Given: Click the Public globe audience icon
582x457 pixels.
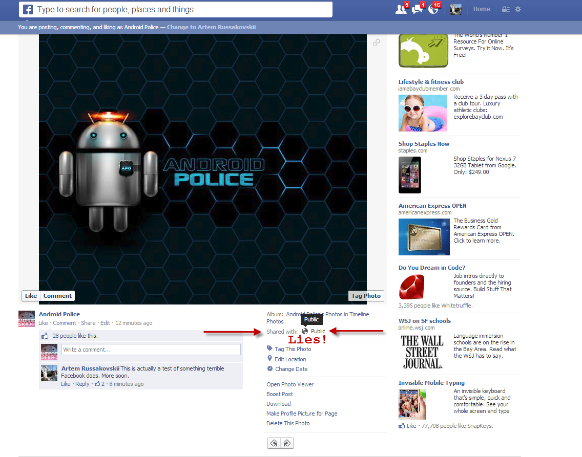Looking at the screenshot, I should pos(305,331).
